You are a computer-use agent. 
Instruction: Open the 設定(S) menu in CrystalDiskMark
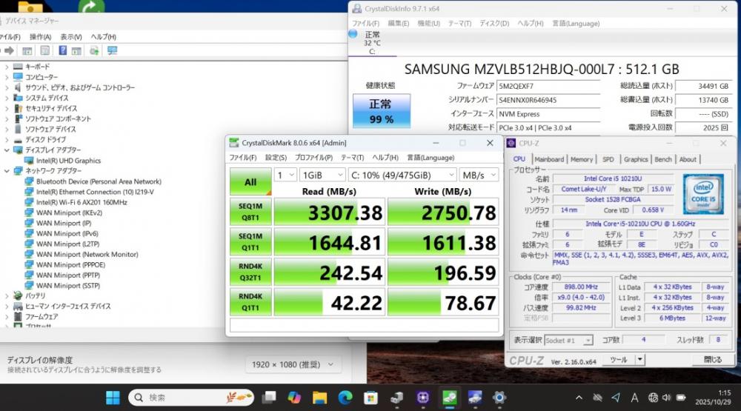[x=276, y=158]
